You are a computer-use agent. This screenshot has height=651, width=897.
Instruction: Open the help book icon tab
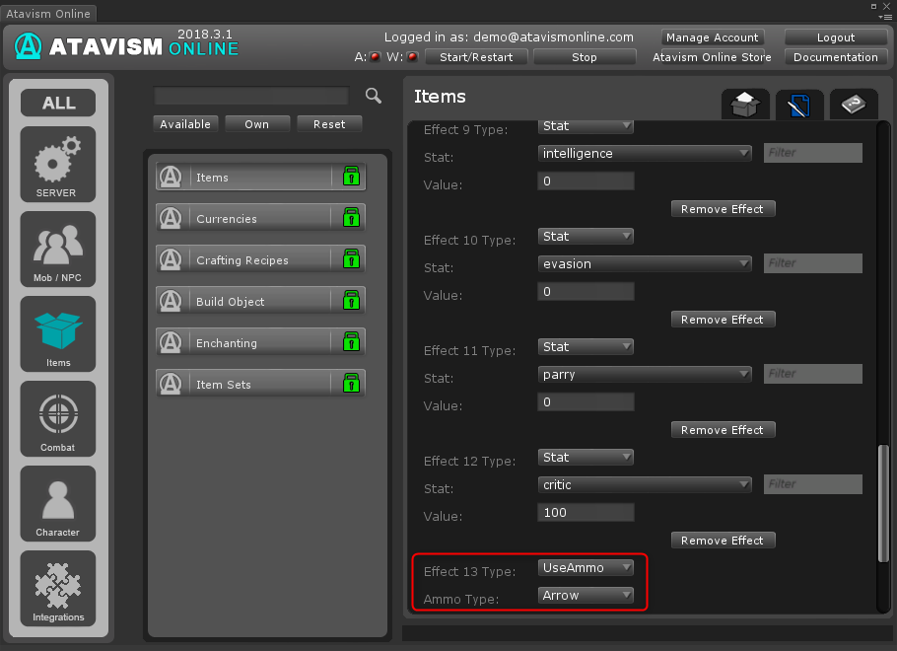point(853,105)
